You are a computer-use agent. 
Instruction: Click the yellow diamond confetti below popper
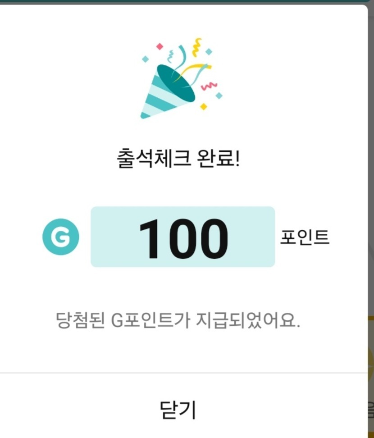pos(204,106)
